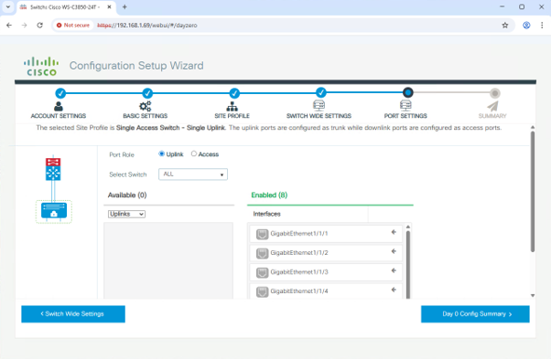Remove GigabitEthernet1/1/3 using its arrow icon

click(x=394, y=270)
